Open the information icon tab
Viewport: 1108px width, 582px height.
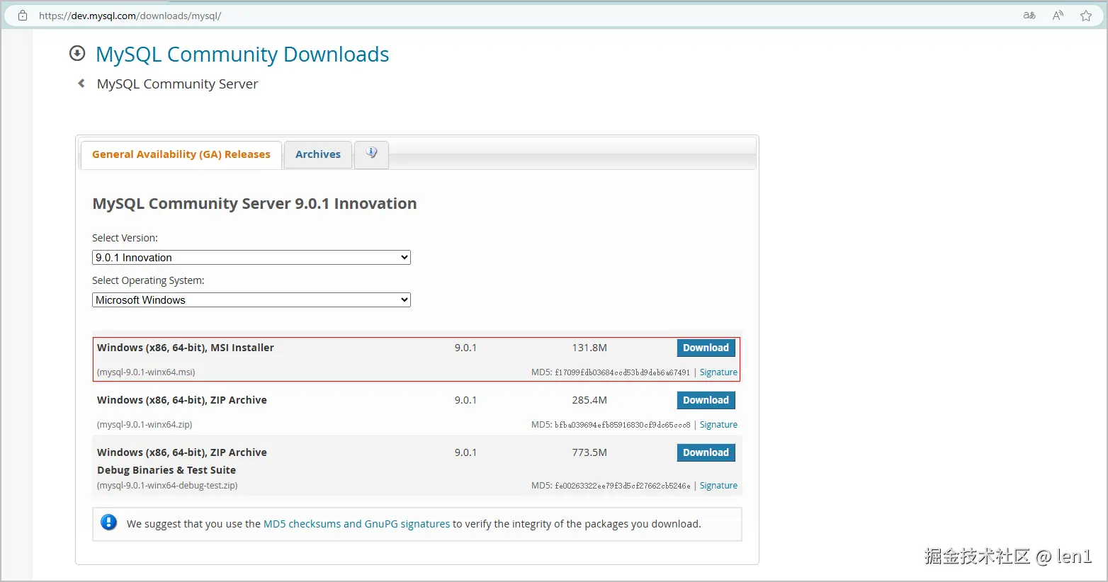click(371, 154)
